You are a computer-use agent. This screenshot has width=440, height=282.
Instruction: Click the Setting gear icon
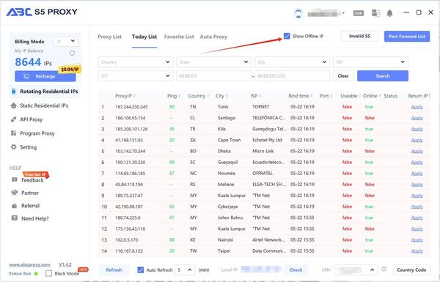coord(13,147)
